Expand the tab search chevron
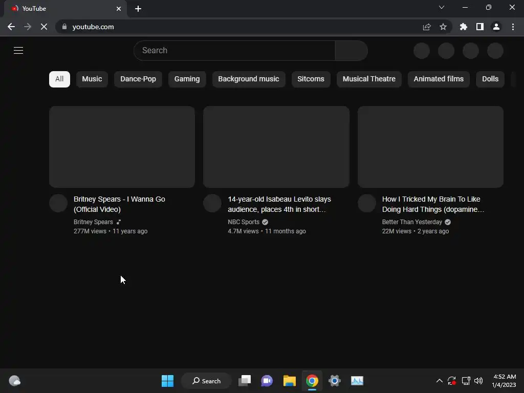This screenshot has height=393, width=524. tap(442, 7)
